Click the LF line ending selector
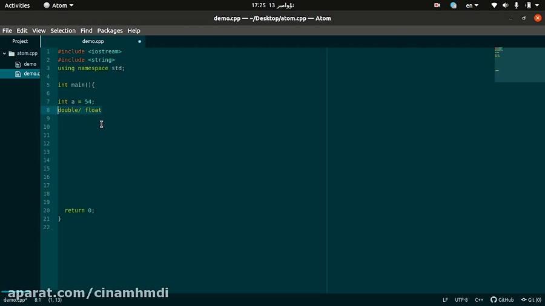 445,300
